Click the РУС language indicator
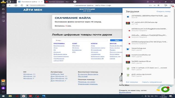 pyautogui.click(x=156, y=96)
